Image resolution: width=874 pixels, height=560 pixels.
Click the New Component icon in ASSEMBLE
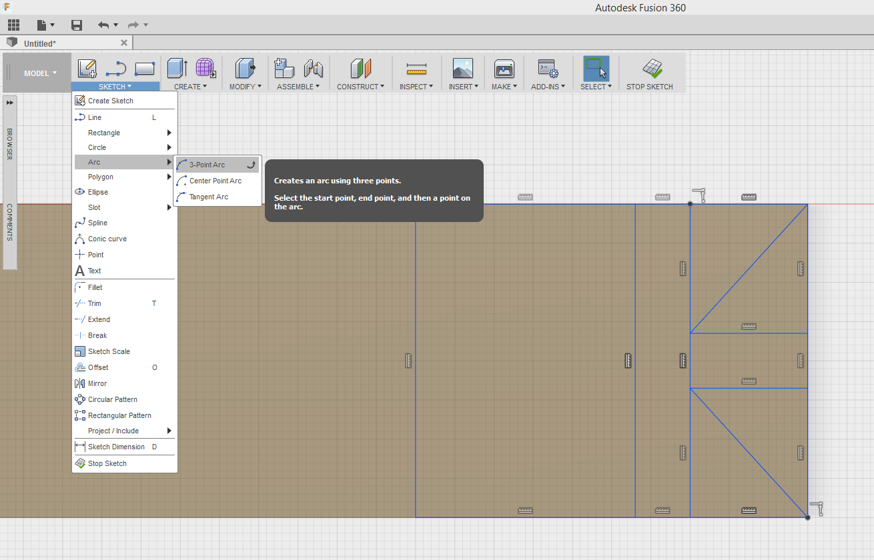point(284,68)
